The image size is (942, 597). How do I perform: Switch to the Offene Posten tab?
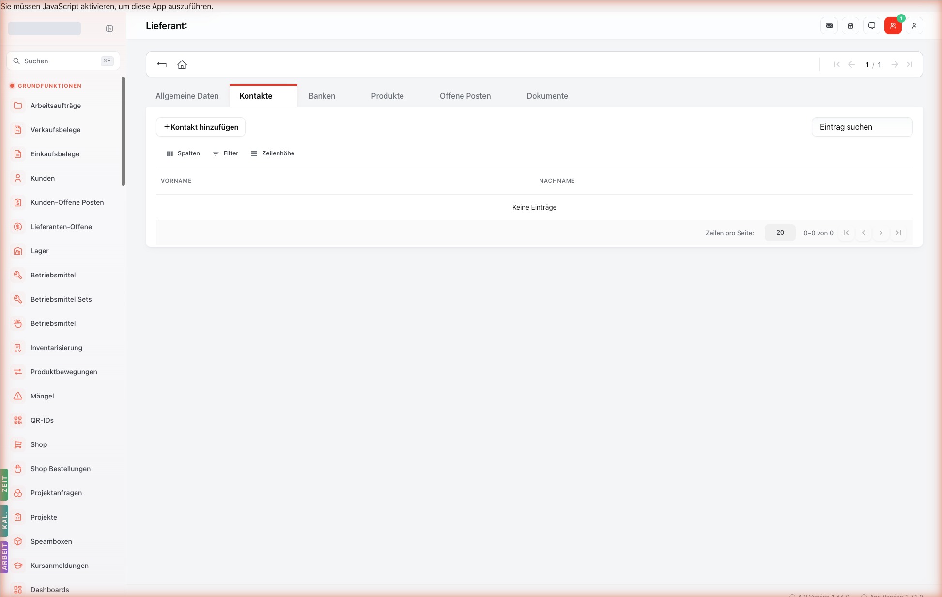click(465, 96)
